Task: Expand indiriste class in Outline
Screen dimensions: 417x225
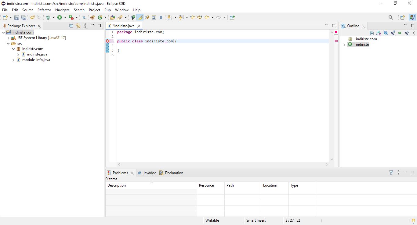Action: click(344, 45)
